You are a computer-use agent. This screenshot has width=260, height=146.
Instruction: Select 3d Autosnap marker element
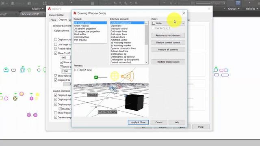[127, 45]
